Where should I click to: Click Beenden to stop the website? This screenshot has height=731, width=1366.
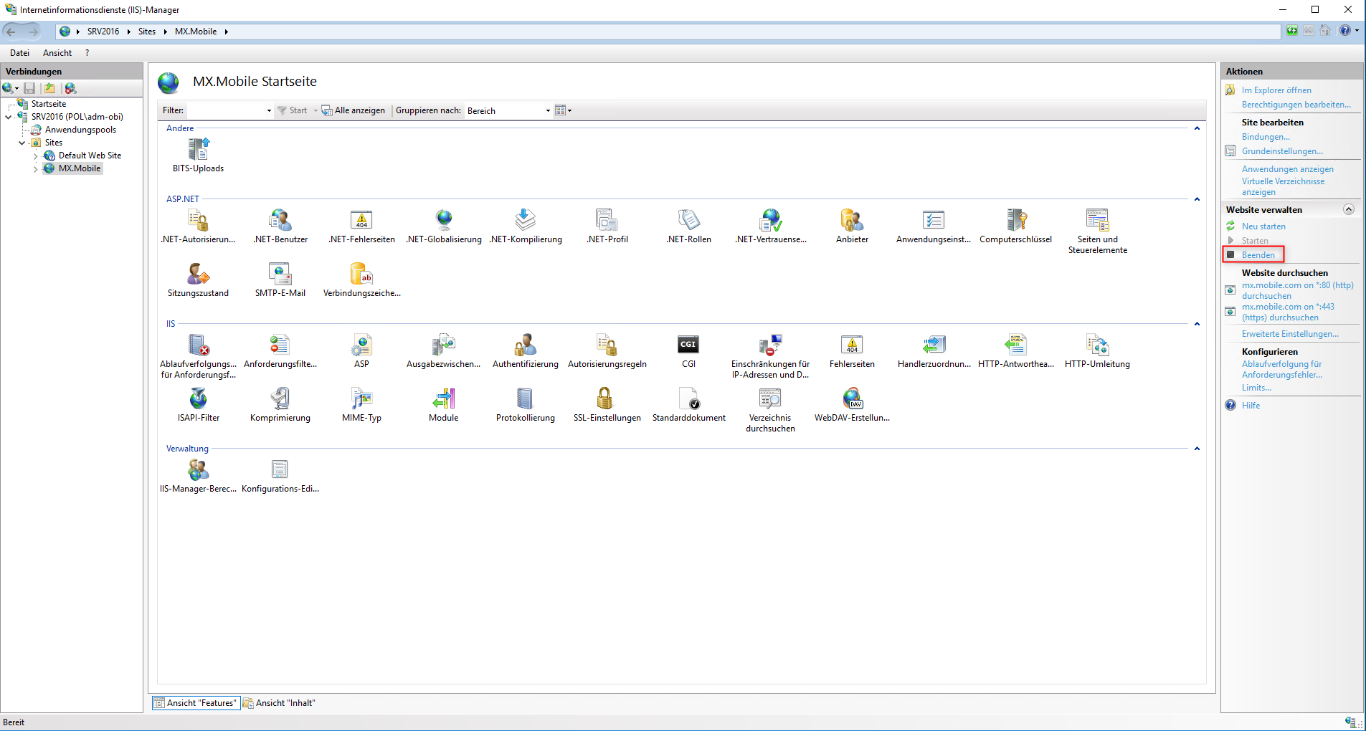[1258, 255]
